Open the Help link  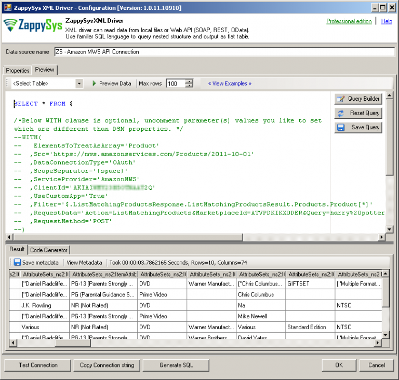387,21
